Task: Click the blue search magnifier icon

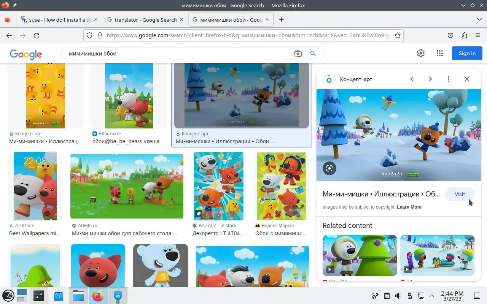Action: (x=313, y=54)
